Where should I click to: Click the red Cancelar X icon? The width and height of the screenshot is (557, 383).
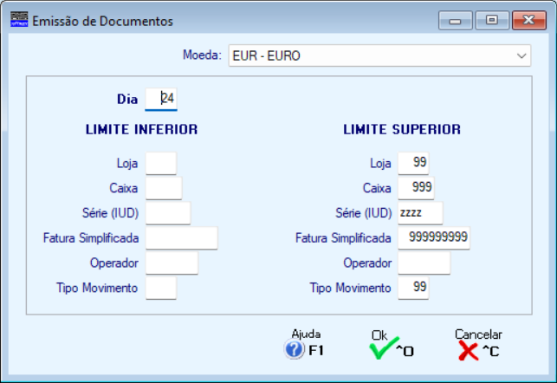tap(468, 350)
